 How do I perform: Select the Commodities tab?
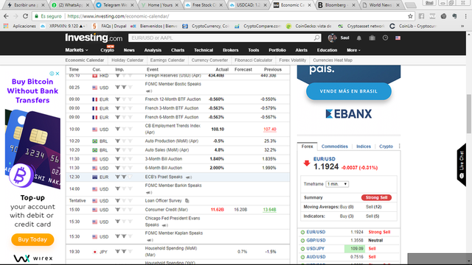pyautogui.click(x=334, y=146)
